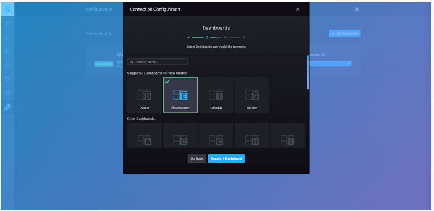Open Dashboards grid icon in sidebar
The width and height of the screenshot is (434, 211).
tap(8, 51)
